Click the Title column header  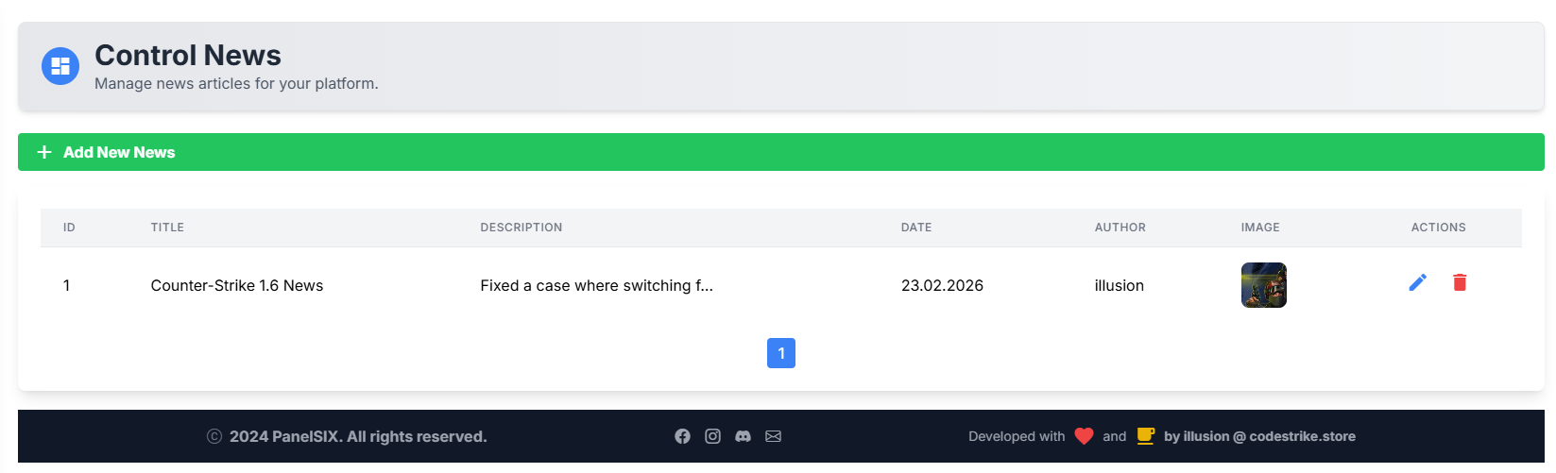pos(167,228)
